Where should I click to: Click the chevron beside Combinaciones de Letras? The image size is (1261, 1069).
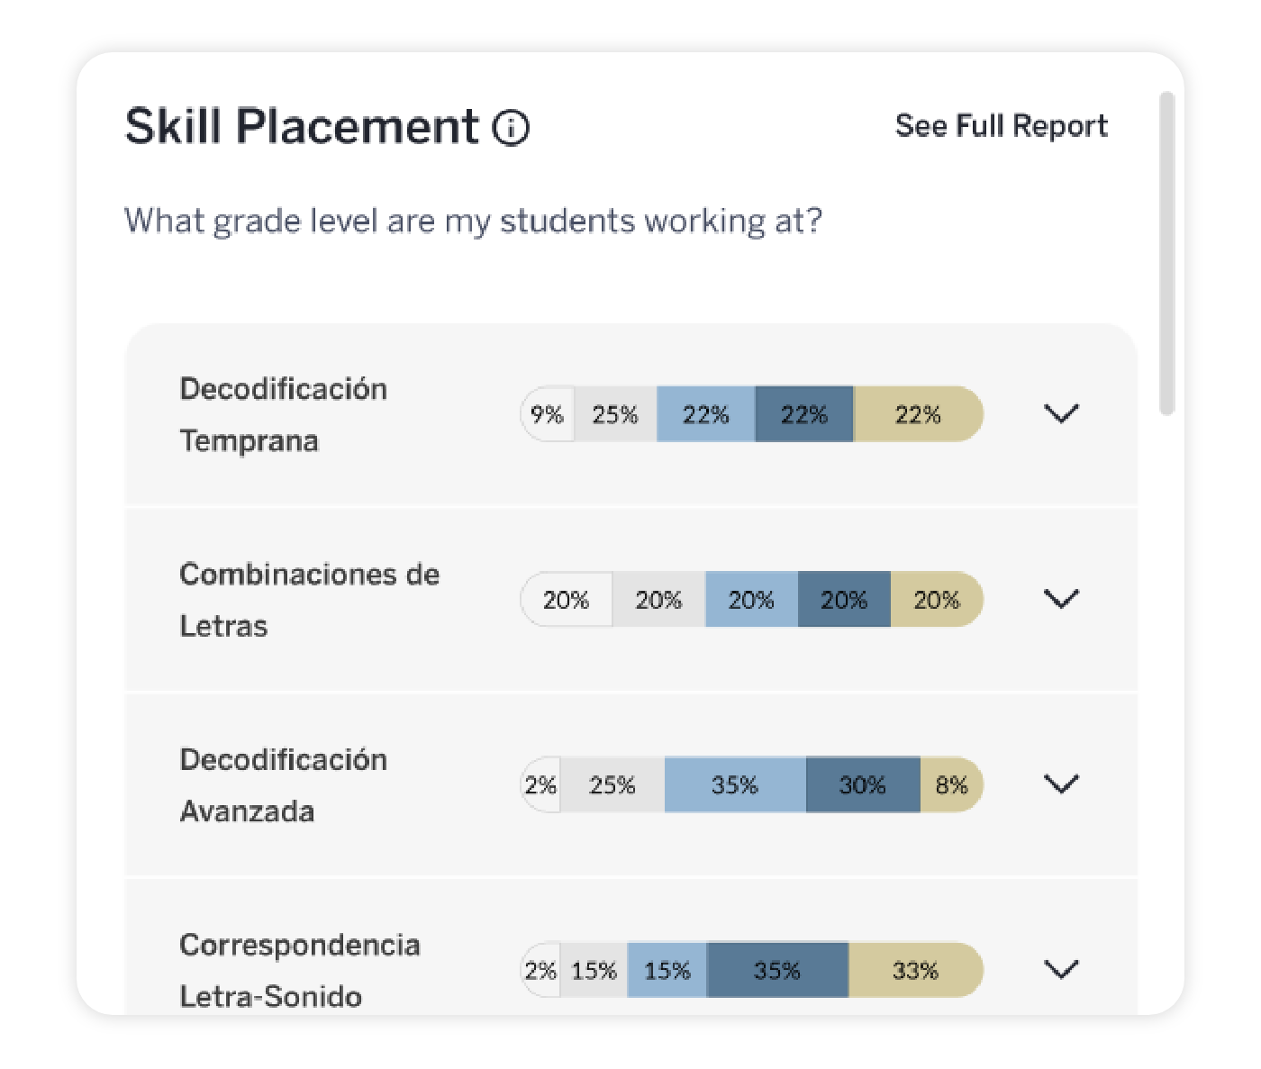(1061, 597)
